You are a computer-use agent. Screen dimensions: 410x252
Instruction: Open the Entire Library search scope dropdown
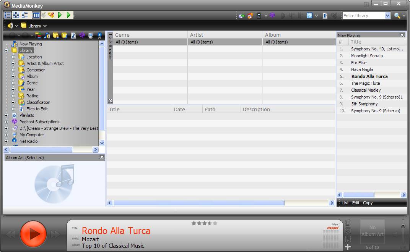387,16
